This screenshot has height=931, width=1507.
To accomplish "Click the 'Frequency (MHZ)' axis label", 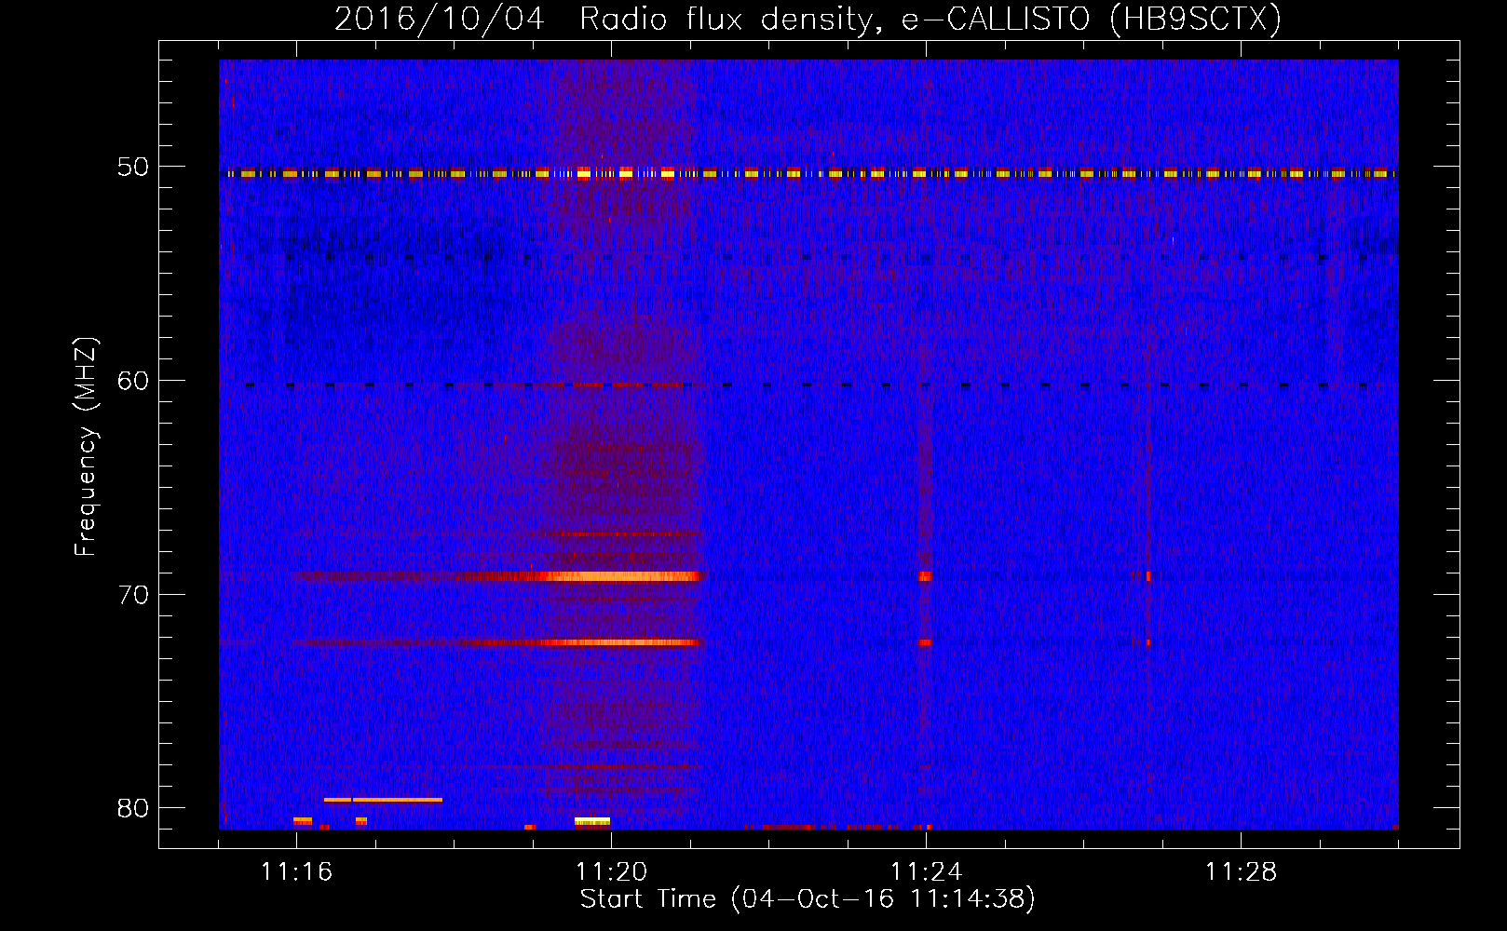I will [85, 447].
